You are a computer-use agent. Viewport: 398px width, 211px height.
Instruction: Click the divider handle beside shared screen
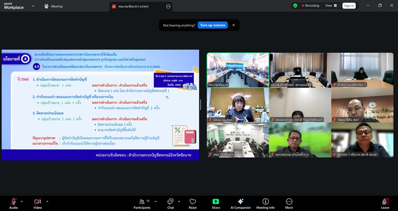tap(200, 105)
